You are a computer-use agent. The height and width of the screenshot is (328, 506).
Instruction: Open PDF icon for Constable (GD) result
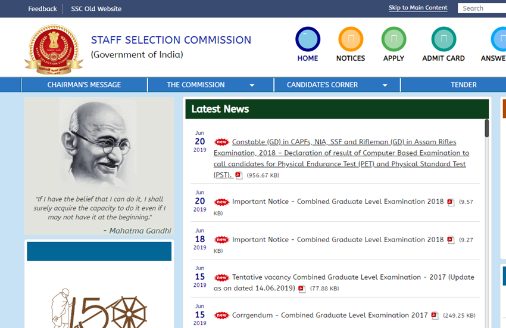point(239,175)
